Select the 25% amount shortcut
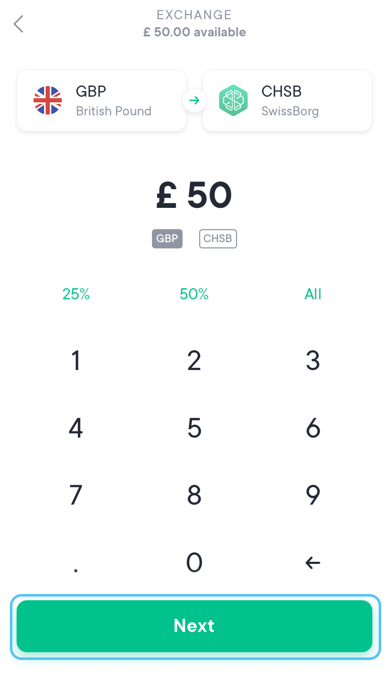This screenshot has width=389, height=673. pos(76,294)
